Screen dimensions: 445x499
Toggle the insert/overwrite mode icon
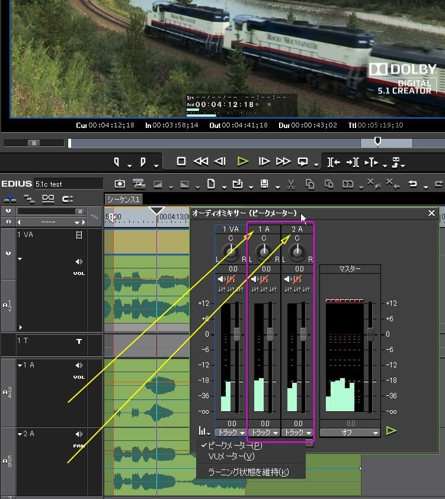tap(10, 199)
